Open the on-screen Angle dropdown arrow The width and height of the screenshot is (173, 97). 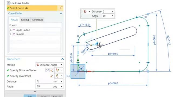112,16
